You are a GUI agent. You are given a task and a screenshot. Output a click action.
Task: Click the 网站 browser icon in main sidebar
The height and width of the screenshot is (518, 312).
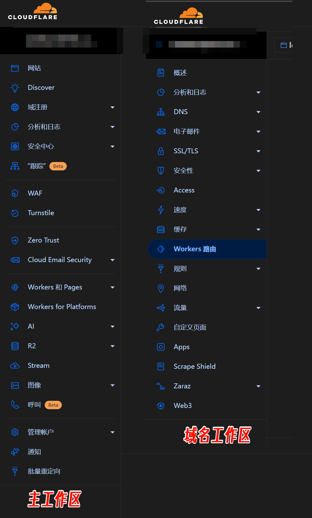click(x=15, y=68)
